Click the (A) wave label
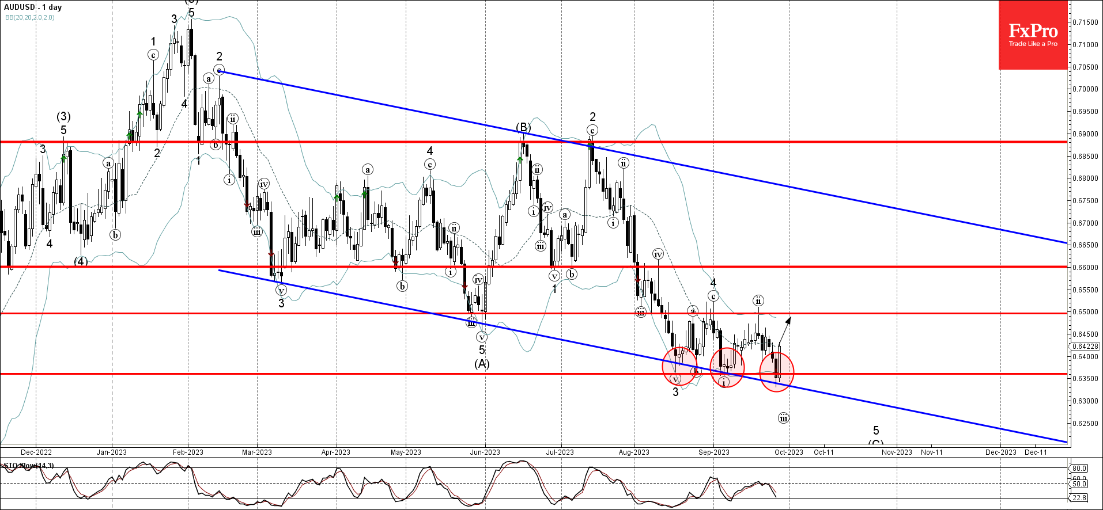 point(482,364)
